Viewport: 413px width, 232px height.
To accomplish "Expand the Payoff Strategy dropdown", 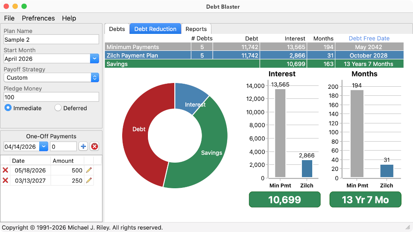I will pyautogui.click(x=95, y=78).
